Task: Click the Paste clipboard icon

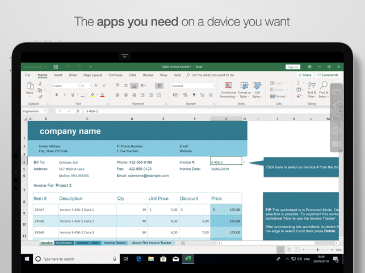Action: coord(30,86)
